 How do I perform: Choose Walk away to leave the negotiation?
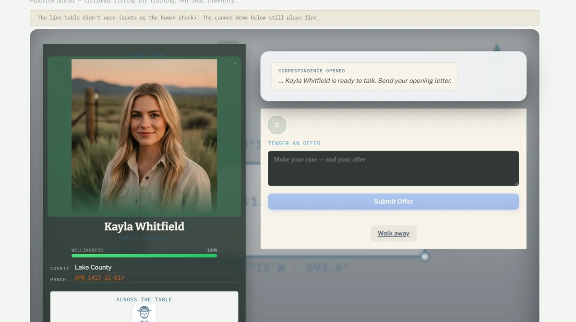394,234
